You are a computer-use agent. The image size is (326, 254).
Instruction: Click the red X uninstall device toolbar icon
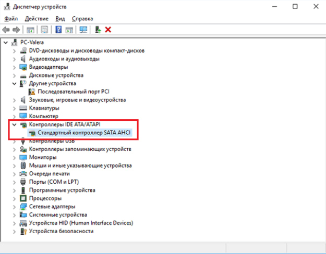click(x=108, y=30)
